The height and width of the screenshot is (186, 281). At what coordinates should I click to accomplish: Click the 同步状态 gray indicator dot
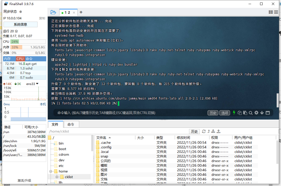coord(21,11)
